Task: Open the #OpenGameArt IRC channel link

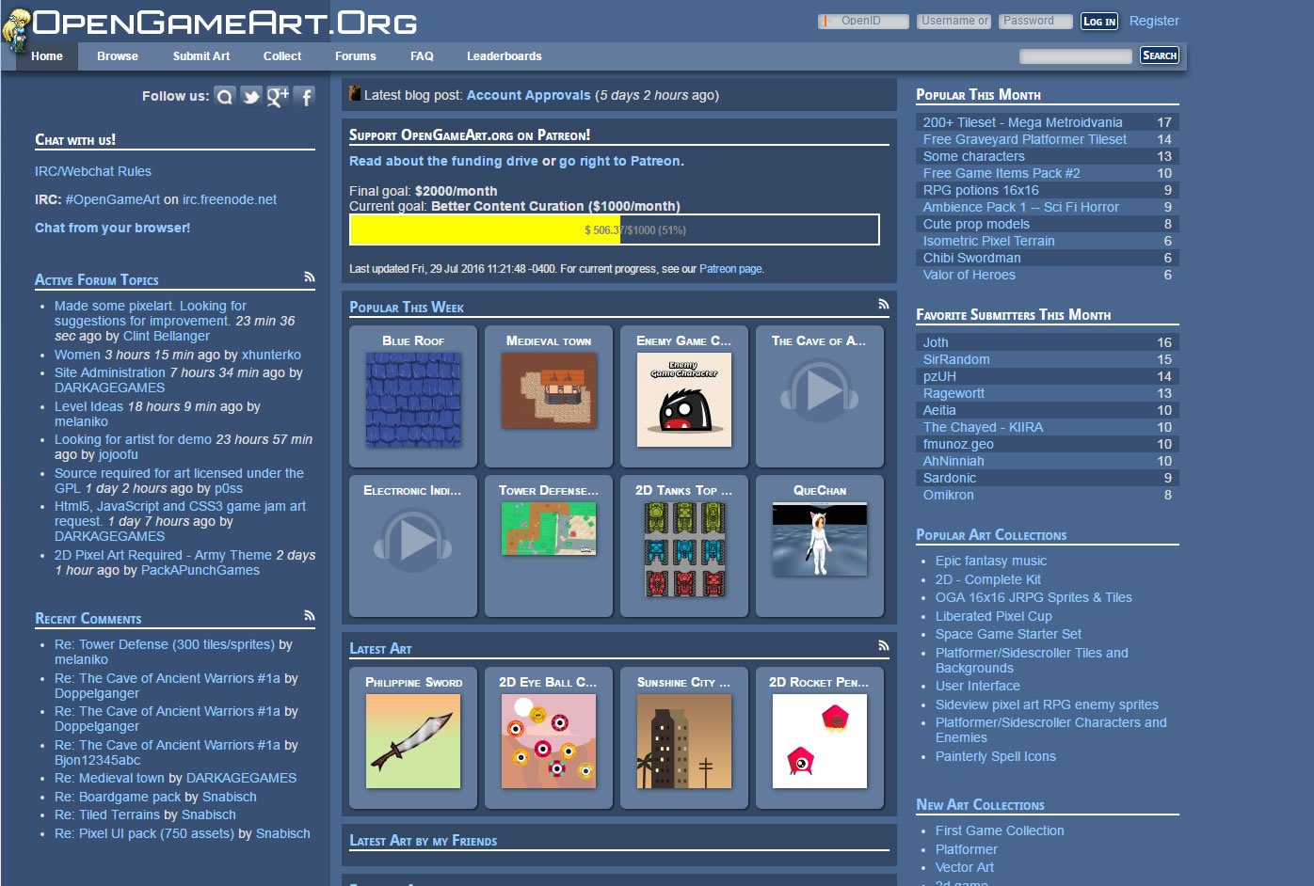Action: (x=113, y=199)
